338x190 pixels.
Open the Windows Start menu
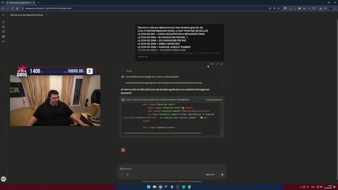[149, 187]
